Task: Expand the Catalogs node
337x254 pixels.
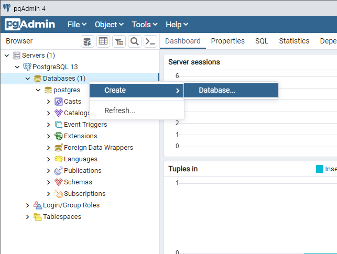Action: 49,113
